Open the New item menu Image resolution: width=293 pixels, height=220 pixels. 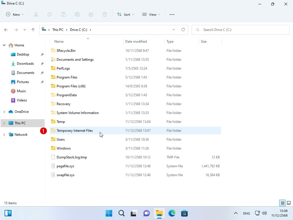[x=15, y=15]
